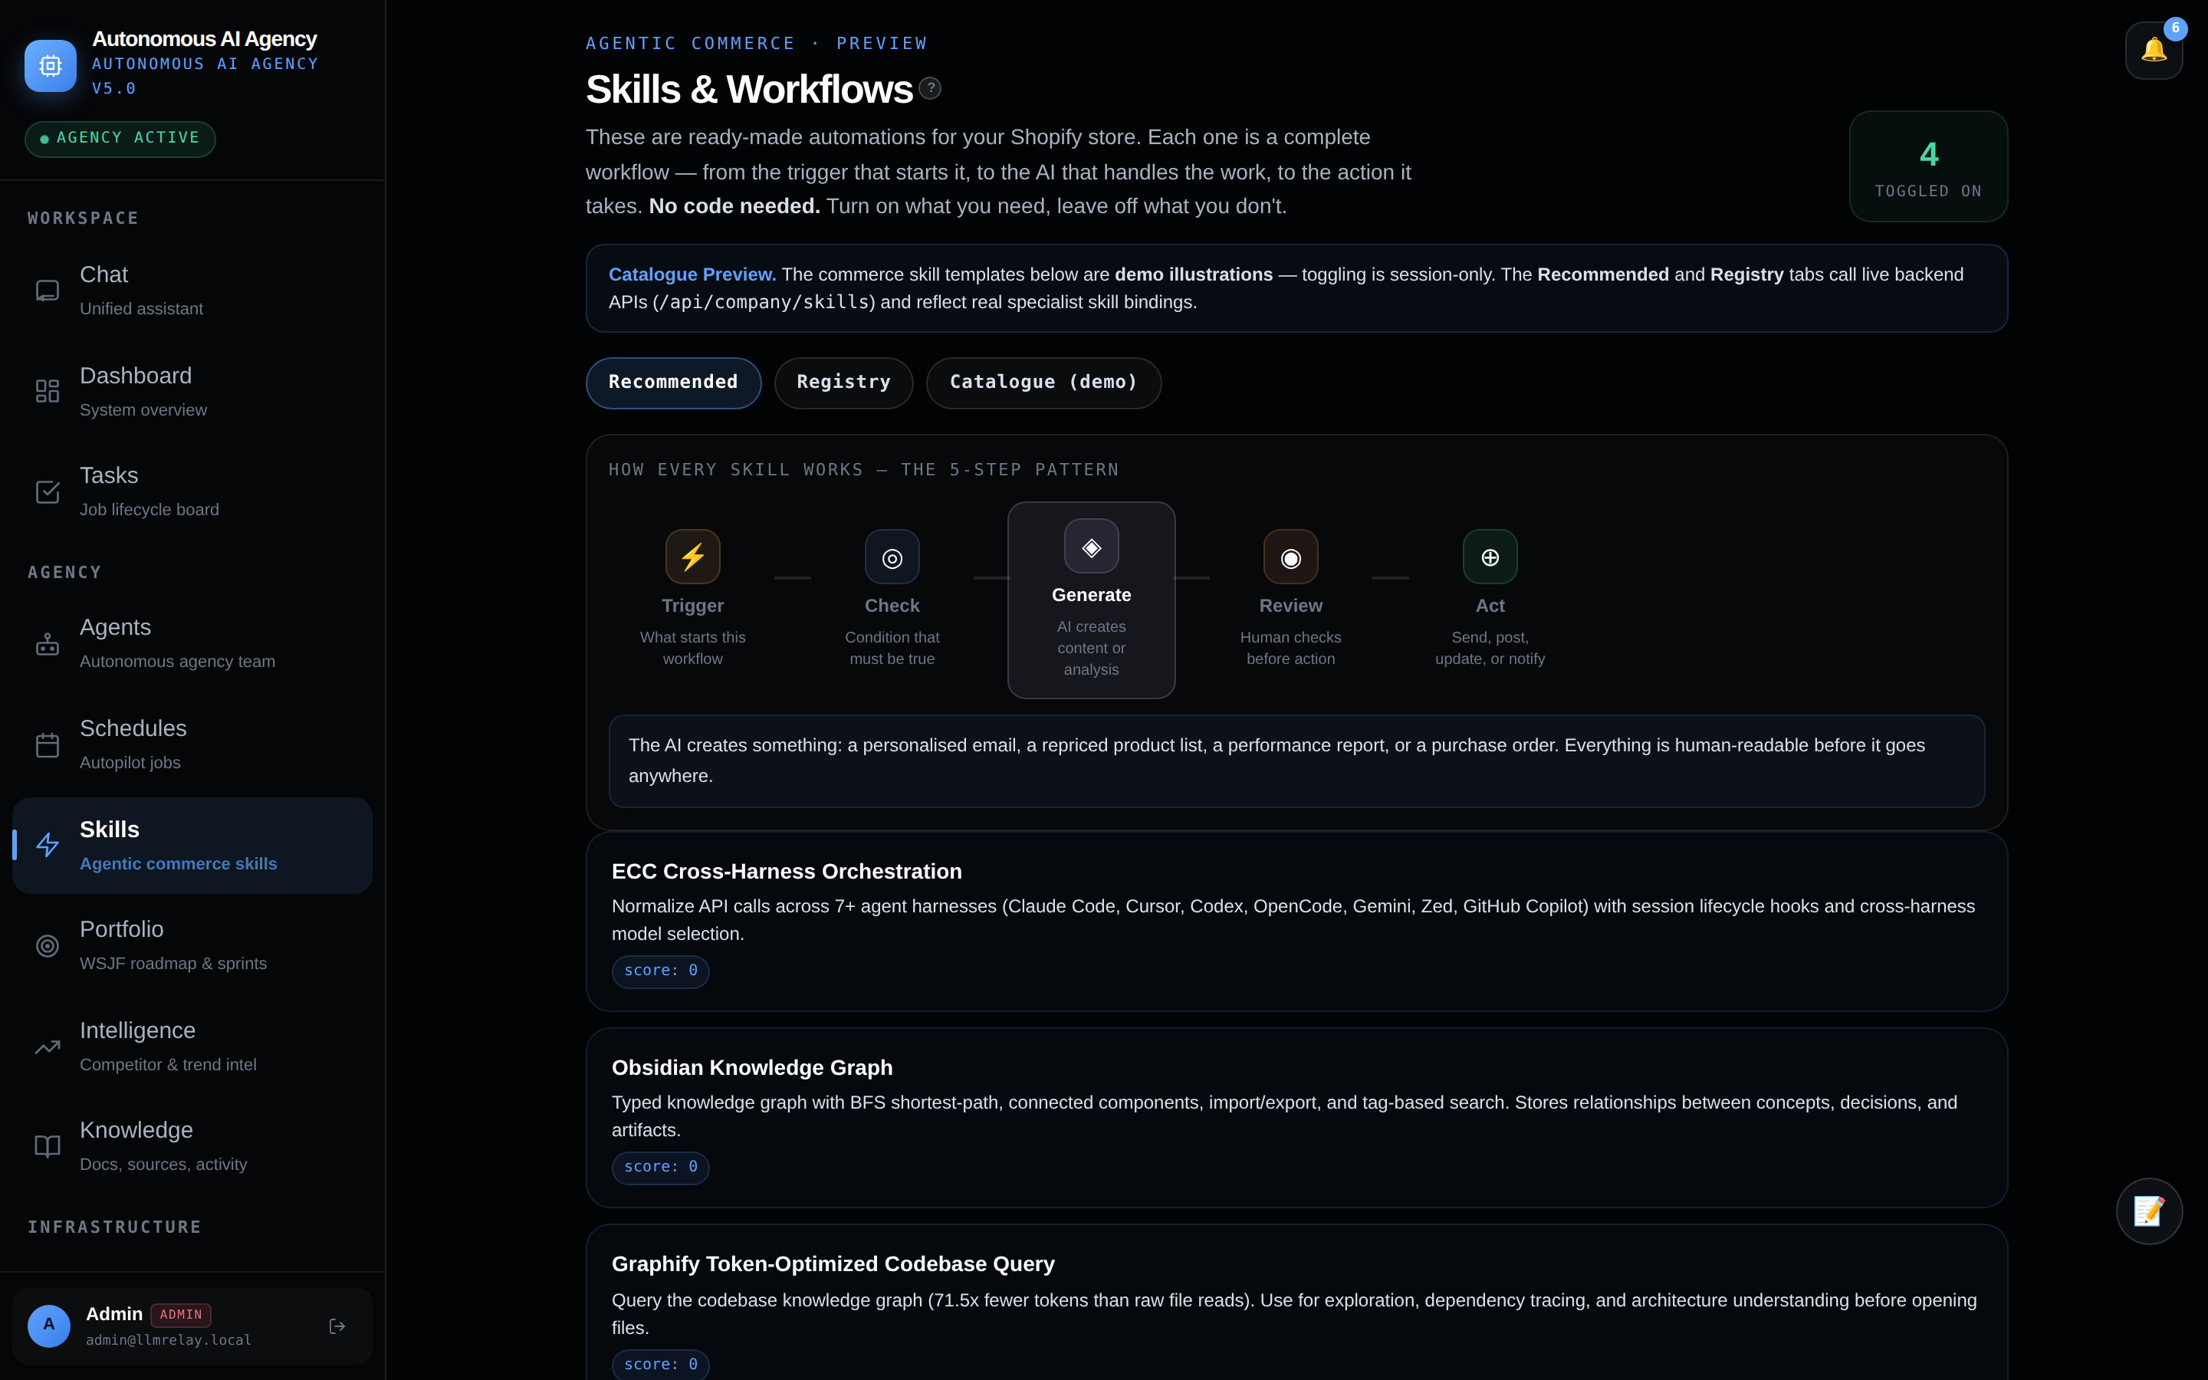2208x1380 pixels.
Task: Open Tasks Job lifecycle board
Action: [x=192, y=492]
